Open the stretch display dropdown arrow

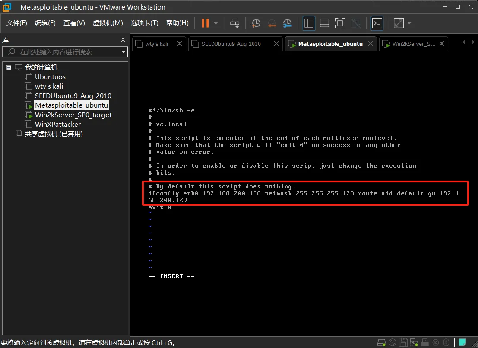(409, 23)
